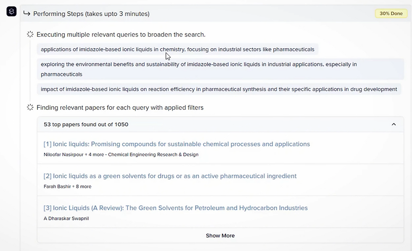The height and width of the screenshot is (251, 412).
Task: Collapse the top papers list chevron
Action: pyautogui.click(x=394, y=124)
